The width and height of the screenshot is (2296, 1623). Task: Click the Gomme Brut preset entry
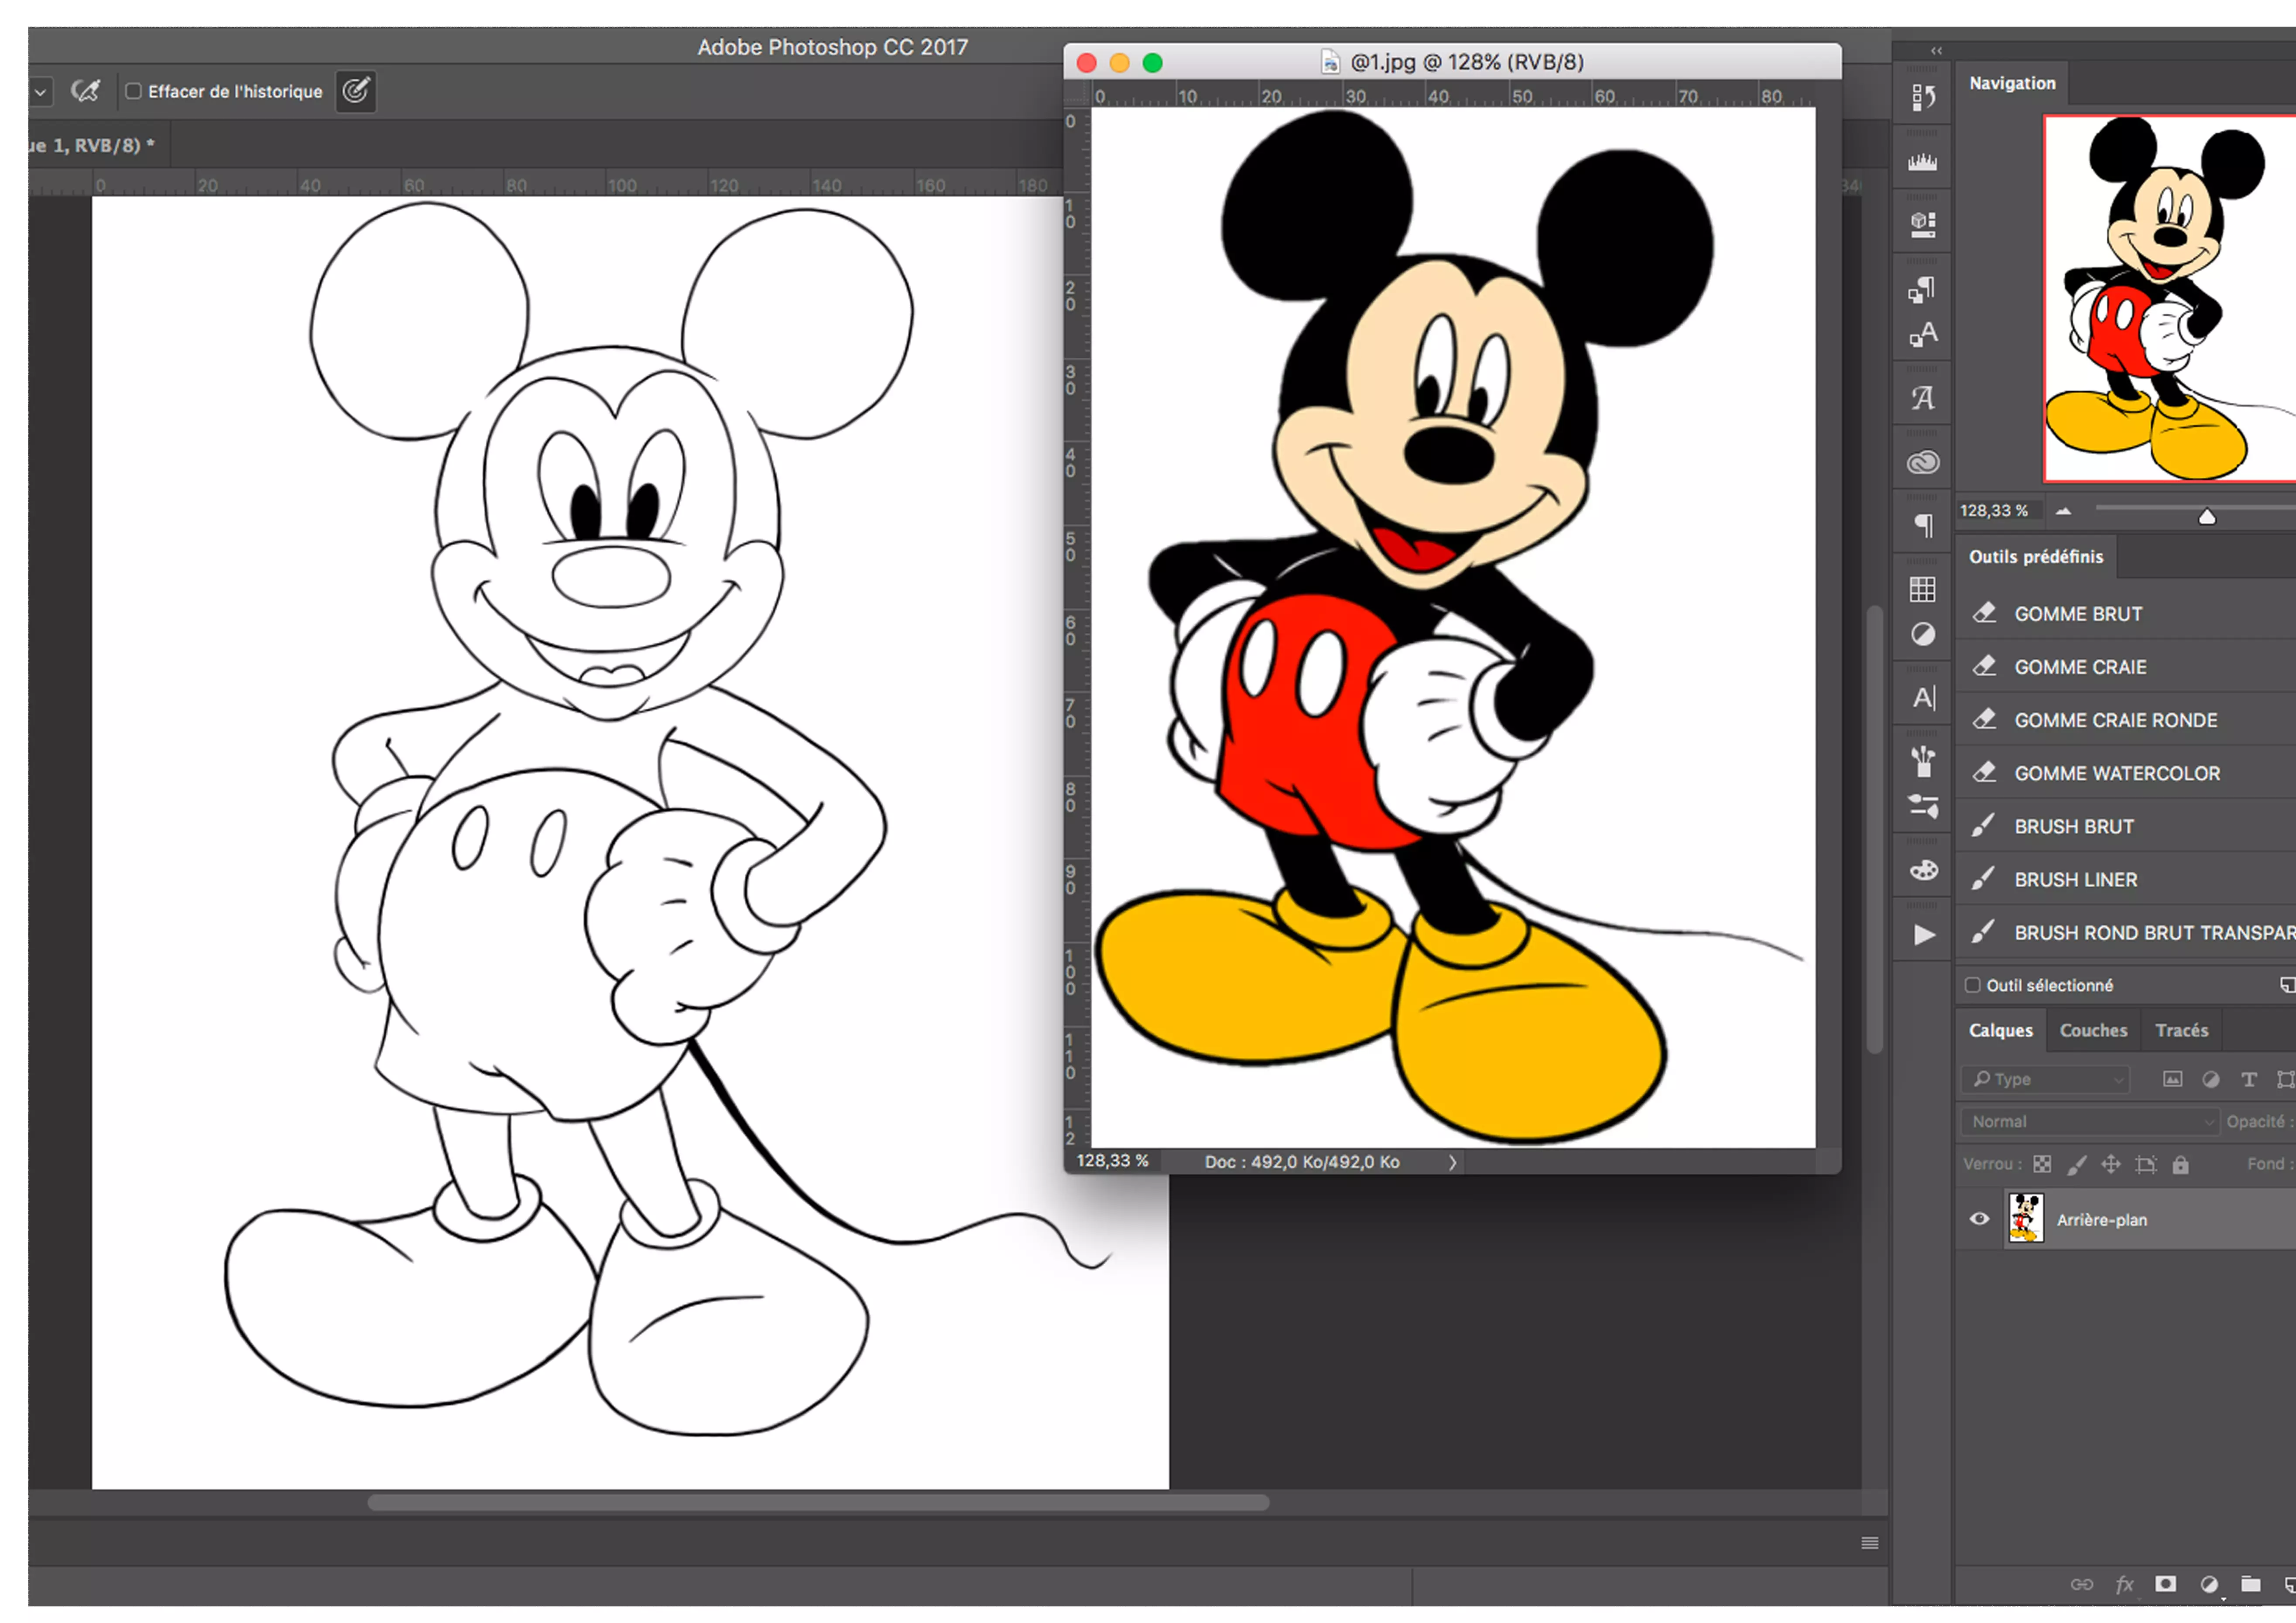click(x=2078, y=613)
